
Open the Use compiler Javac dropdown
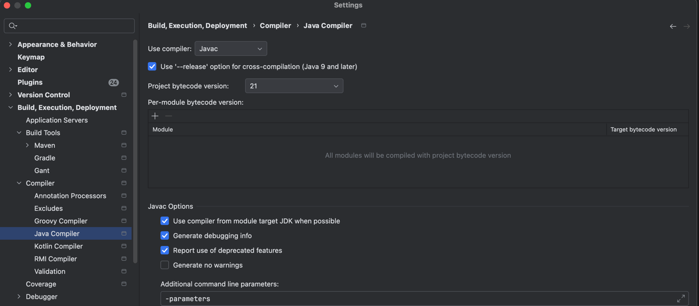[x=230, y=49]
